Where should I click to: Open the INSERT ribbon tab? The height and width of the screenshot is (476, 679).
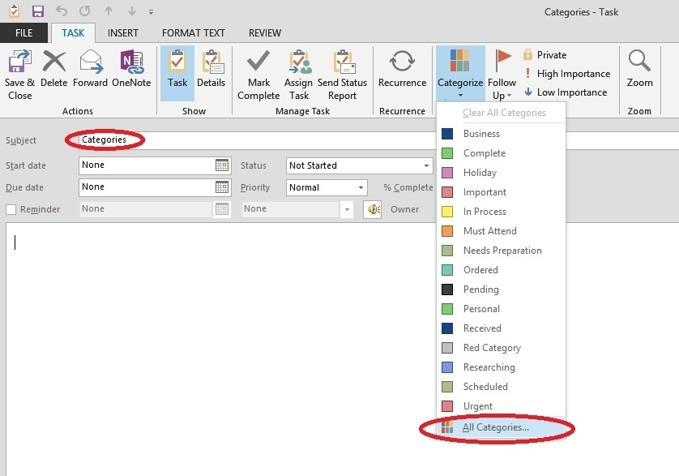(123, 32)
